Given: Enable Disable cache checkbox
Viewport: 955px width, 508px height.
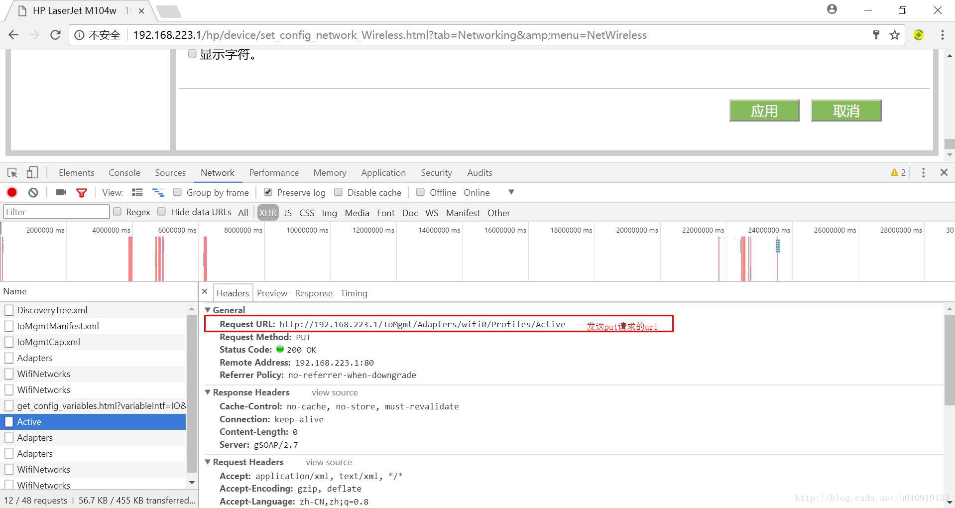Looking at the screenshot, I should tap(338, 192).
